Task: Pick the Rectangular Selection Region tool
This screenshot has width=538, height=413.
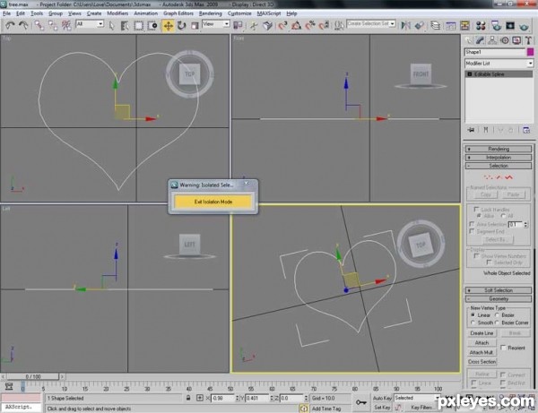Action: point(139,26)
